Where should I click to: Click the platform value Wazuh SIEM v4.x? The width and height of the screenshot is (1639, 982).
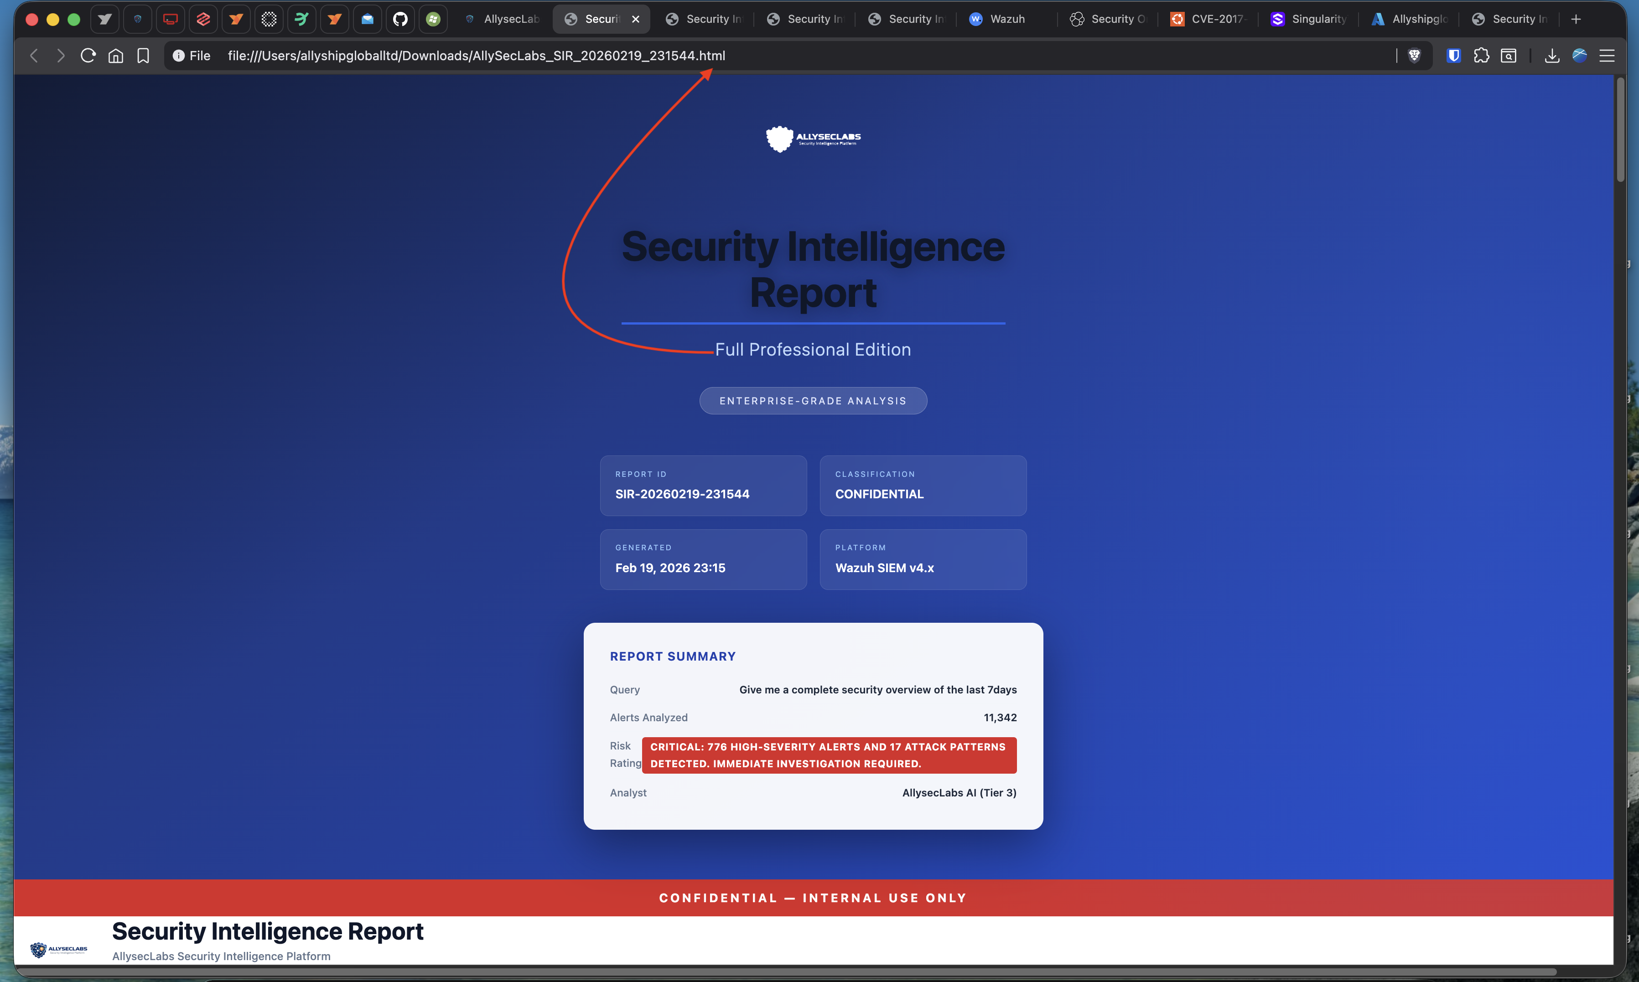point(884,568)
